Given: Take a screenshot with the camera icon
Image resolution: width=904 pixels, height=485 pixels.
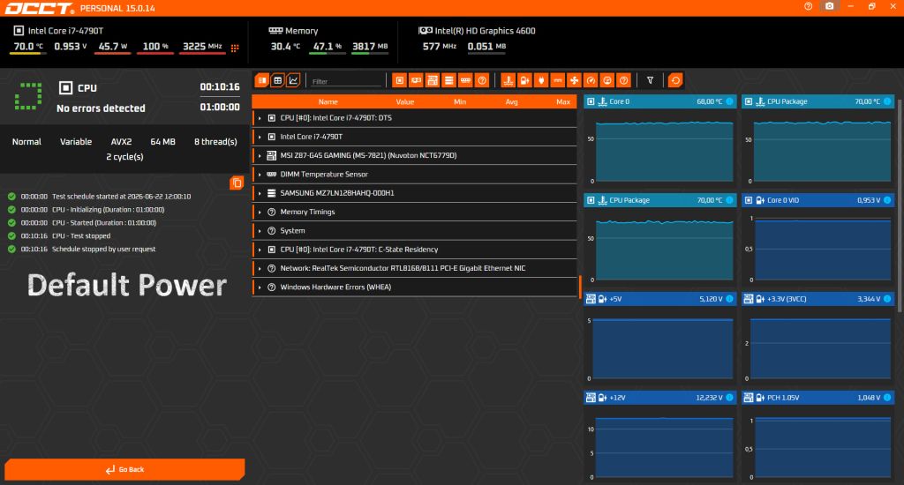Looking at the screenshot, I should click(x=830, y=6).
